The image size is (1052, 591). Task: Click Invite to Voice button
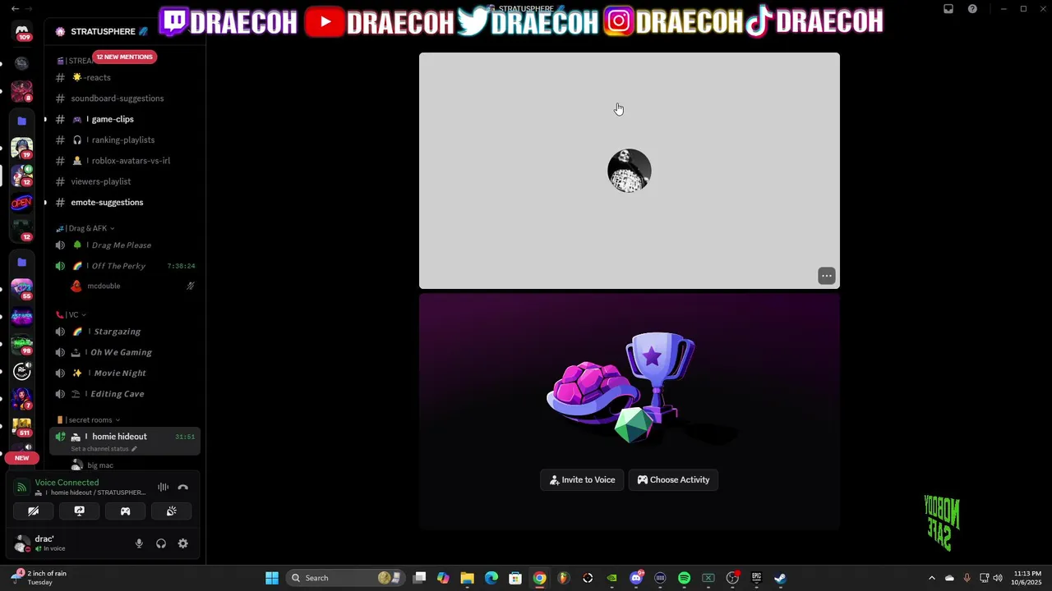583,479
